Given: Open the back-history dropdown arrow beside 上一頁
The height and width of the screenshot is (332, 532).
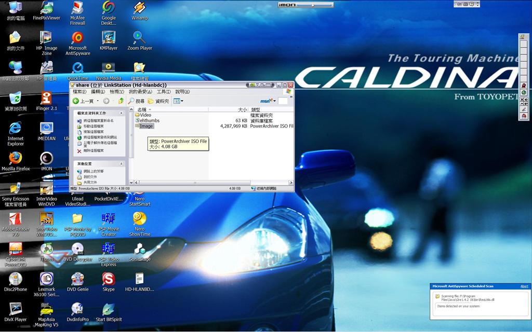Looking at the screenshot, I should coord(98,101).
